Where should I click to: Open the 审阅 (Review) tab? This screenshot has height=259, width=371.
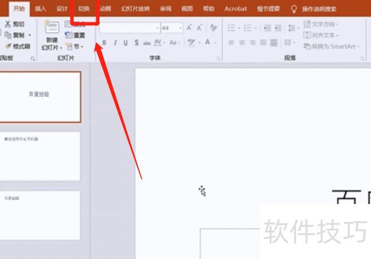tap(166, 9)
